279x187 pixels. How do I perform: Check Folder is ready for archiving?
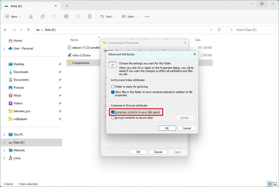[113, 86]
